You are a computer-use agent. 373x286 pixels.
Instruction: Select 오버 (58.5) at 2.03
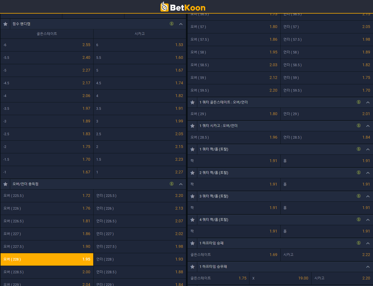coord(234,65)
